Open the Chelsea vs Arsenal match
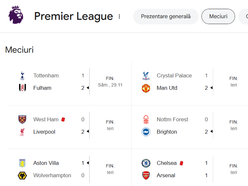The height and width of the screenshot is (186, 248). click(192, 169)
